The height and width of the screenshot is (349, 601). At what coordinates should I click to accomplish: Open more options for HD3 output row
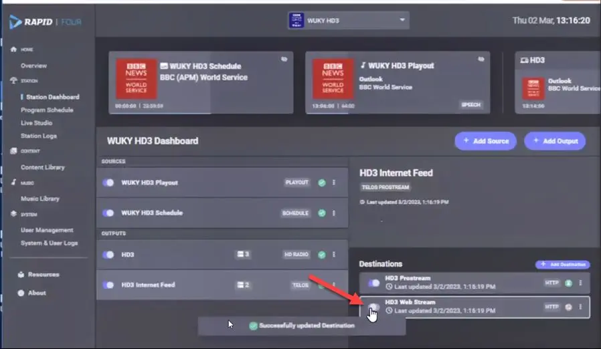pyautogui.click(x=334, y=254)
